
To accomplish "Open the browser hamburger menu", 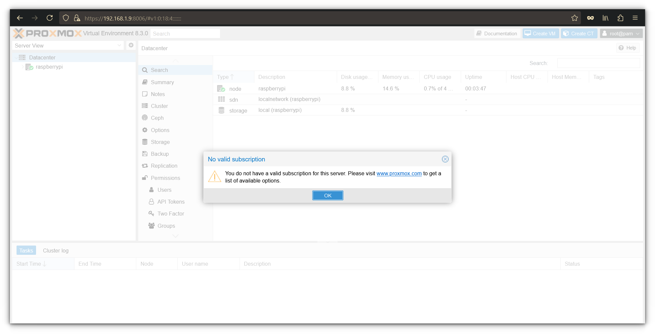I will click(635, 18).
